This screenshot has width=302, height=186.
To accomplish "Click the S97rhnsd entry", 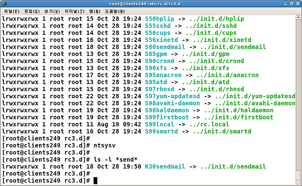I will pyautogui.click(x=159, y=89).
